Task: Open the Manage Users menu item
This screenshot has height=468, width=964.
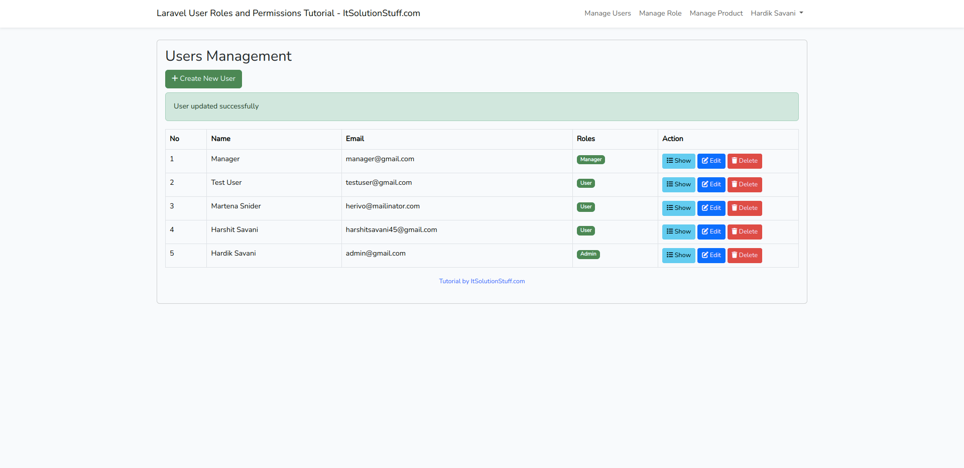Action: click(608, 13)
